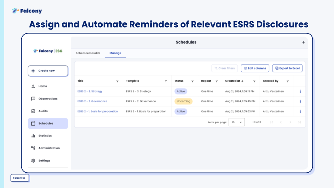Click the Falcony.io button at bottom left
Image resolution: width=334 pixels, height=188 pixels.
point(19,178)
